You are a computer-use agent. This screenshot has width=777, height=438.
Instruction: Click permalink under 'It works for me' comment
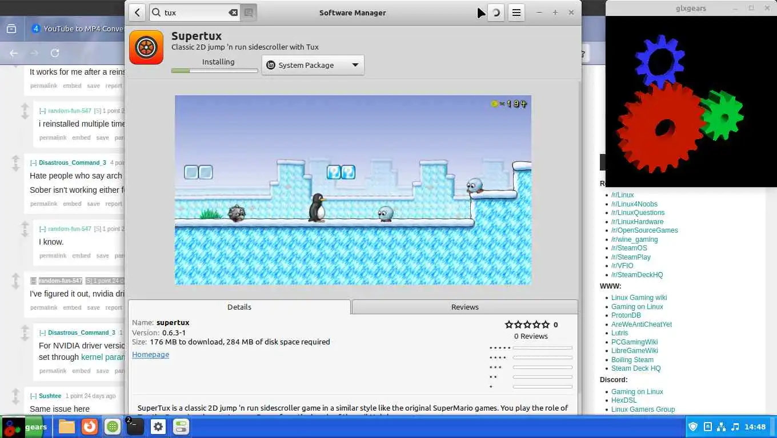coord(44,86)
